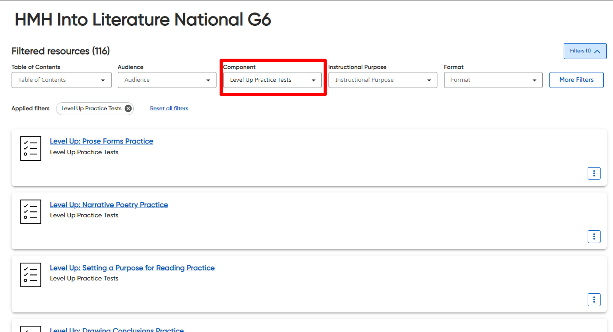Remove the Level Up Practice Tests filter chip
Viewport: 613px width, 332px height.
(128, 108)
